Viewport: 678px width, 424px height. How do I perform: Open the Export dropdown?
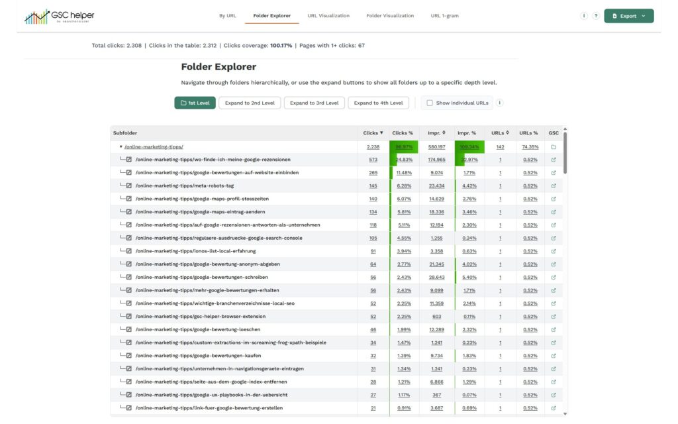click(628, 16)
